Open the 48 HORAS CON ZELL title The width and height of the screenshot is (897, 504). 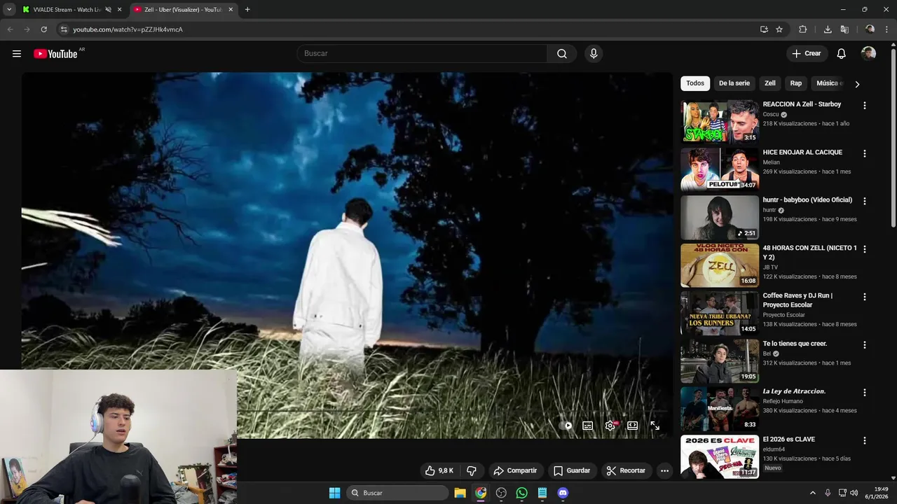tap(809, 253)
